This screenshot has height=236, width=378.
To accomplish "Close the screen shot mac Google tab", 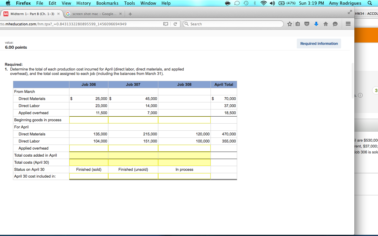I will tap(120, 14).
